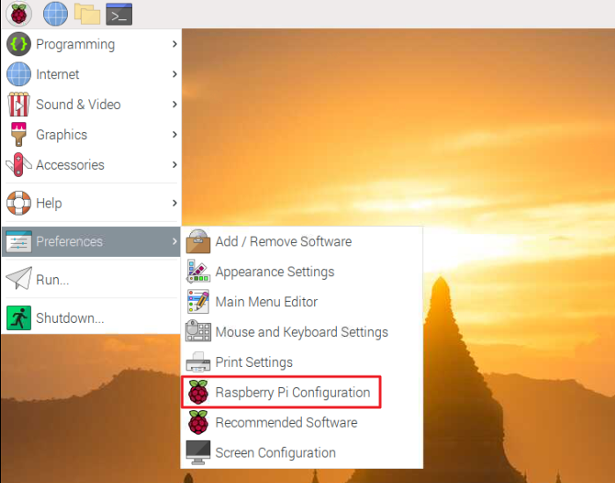Click the Preferences submenu arrow

(175, 241)
